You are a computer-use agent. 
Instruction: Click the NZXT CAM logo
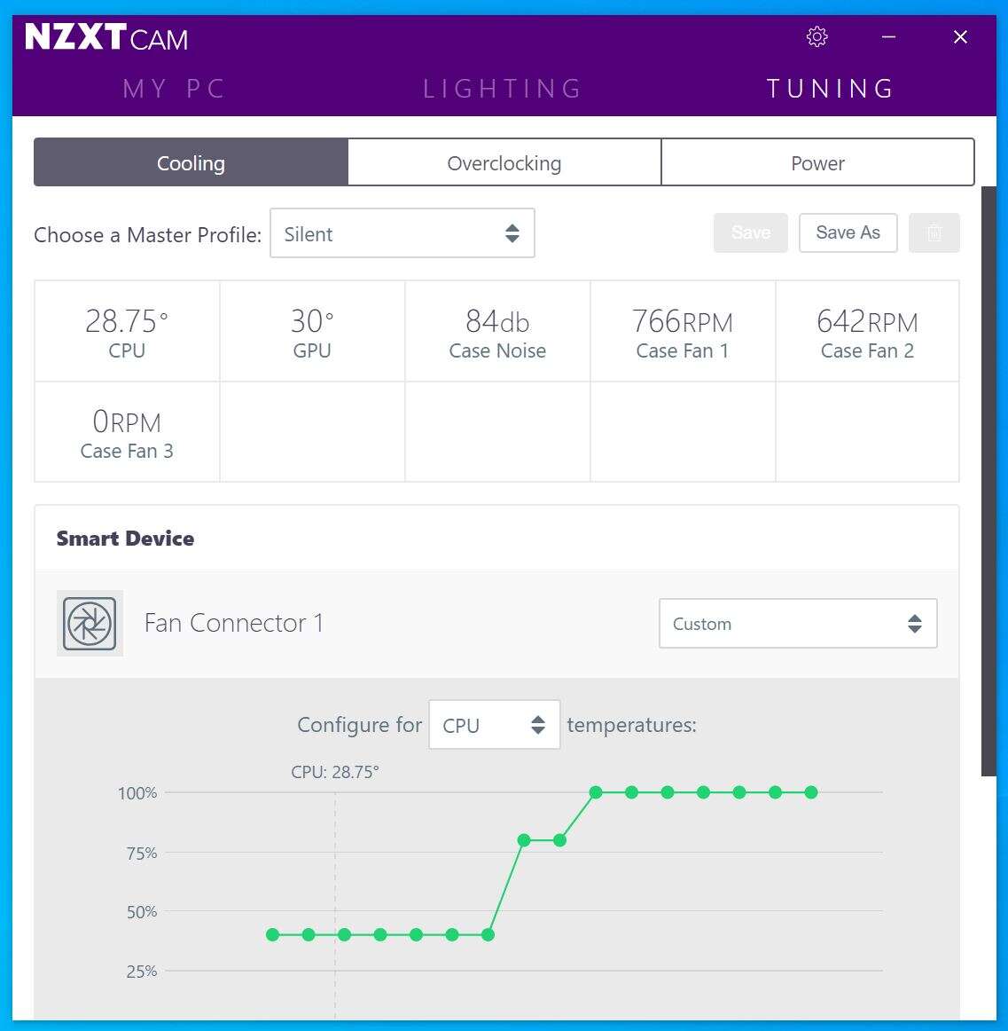pyautogui.click(x=106, y=37)
